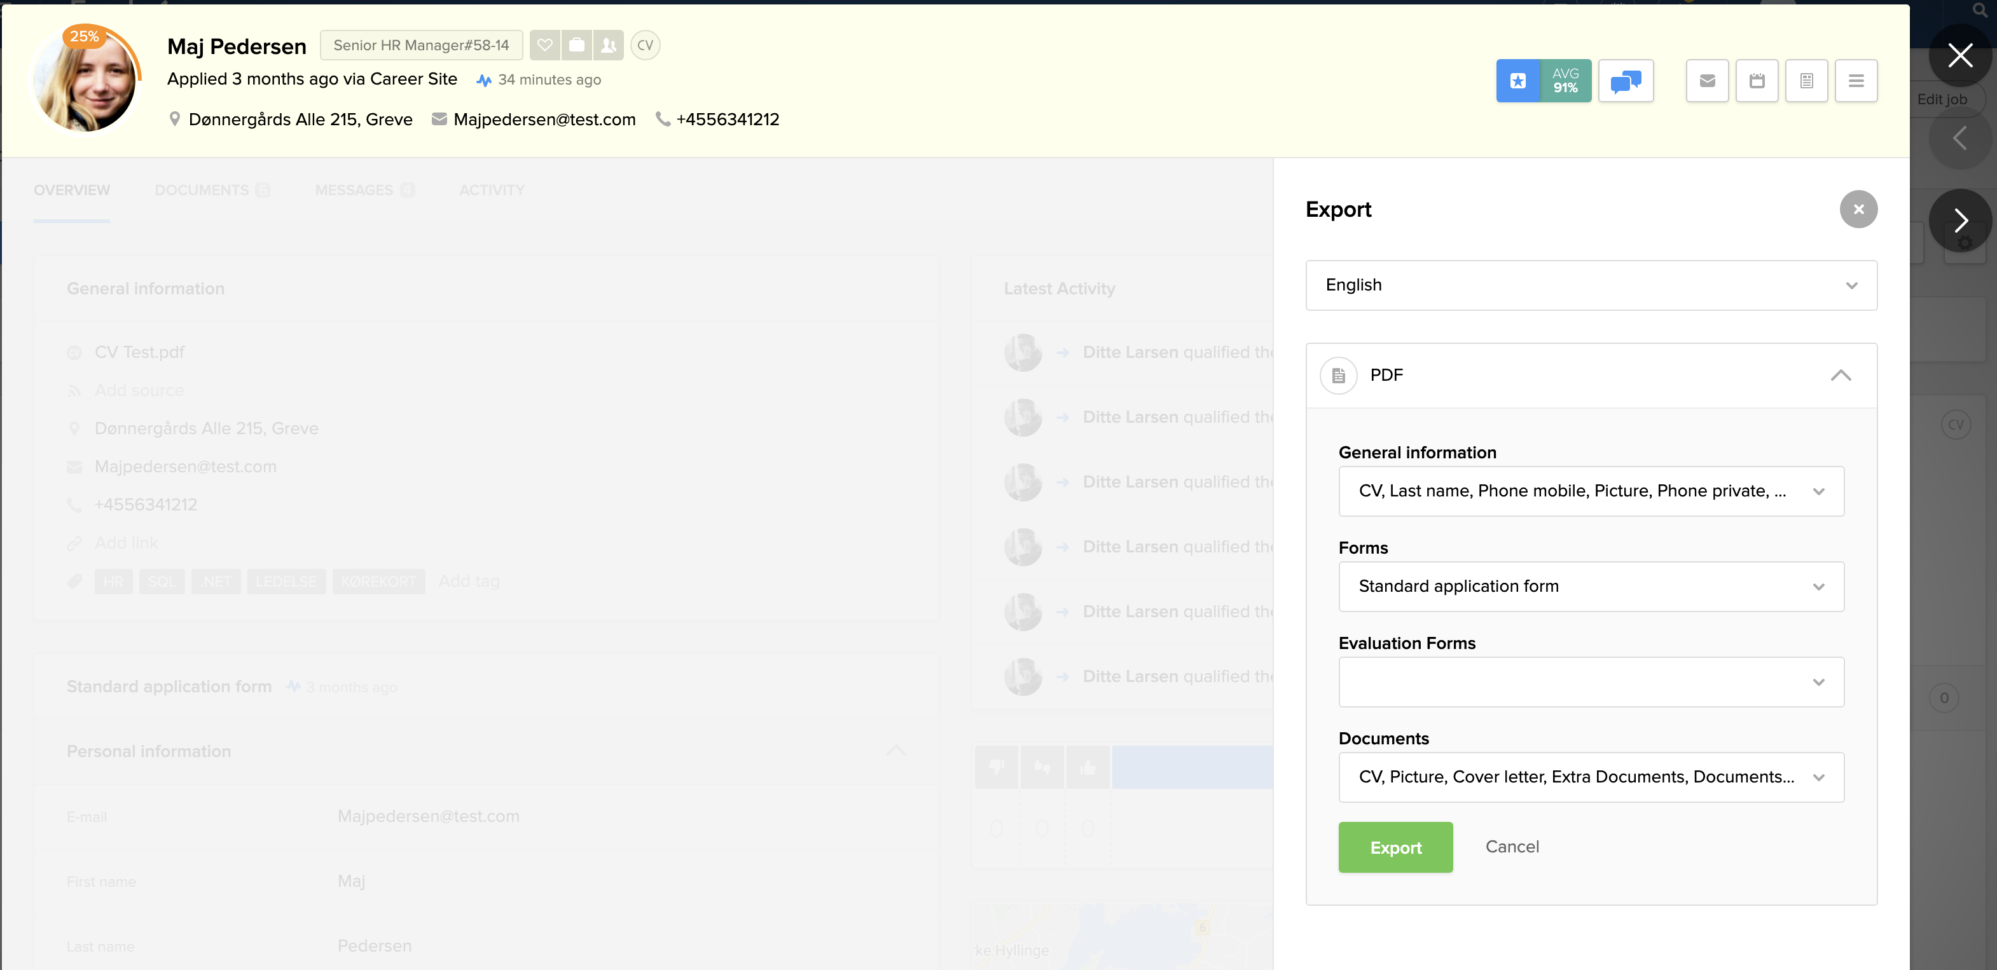Image resolution: width=1997 pixels, height=970 pixels.
Task: Click the Senior HR Manager#58-14 job tag
Action: pyautogui.click(x=421, y=45)
